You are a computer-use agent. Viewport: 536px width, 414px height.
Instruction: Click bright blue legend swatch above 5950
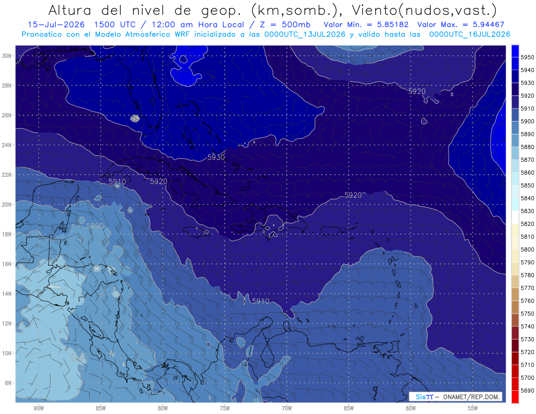click(515, 51)
